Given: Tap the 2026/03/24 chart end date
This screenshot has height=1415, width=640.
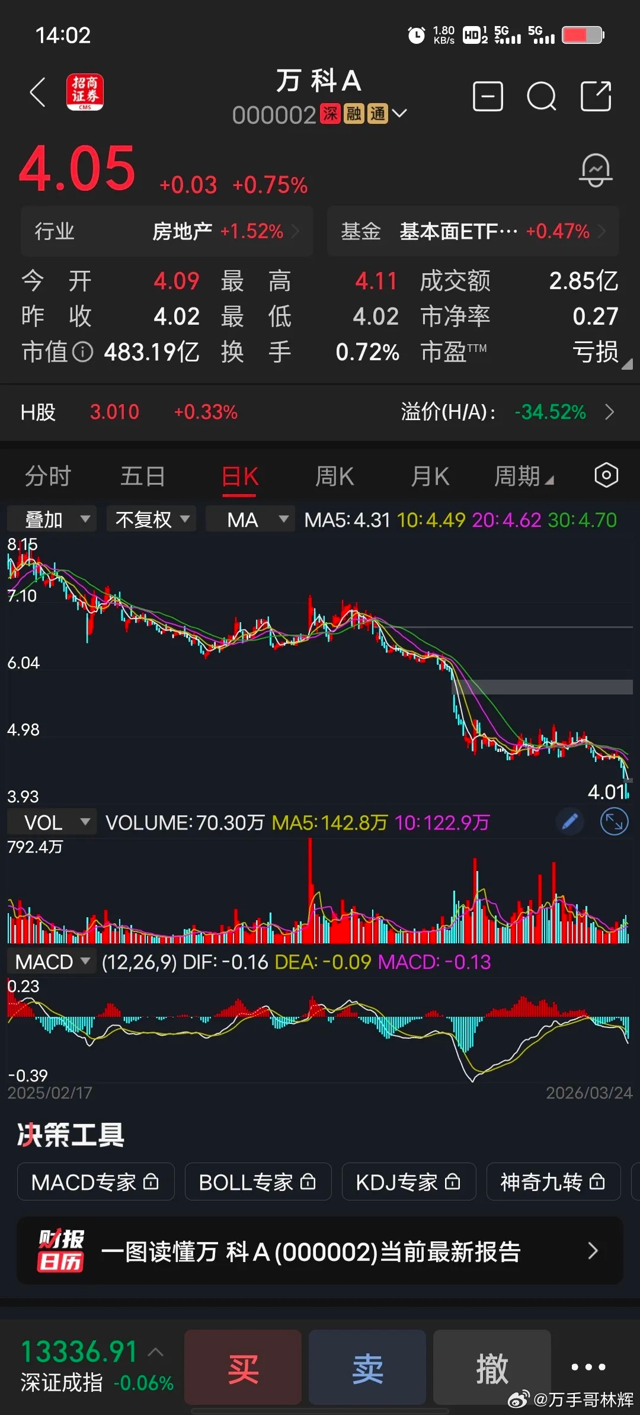Looking at the screenshot, I should point(589,1093).
